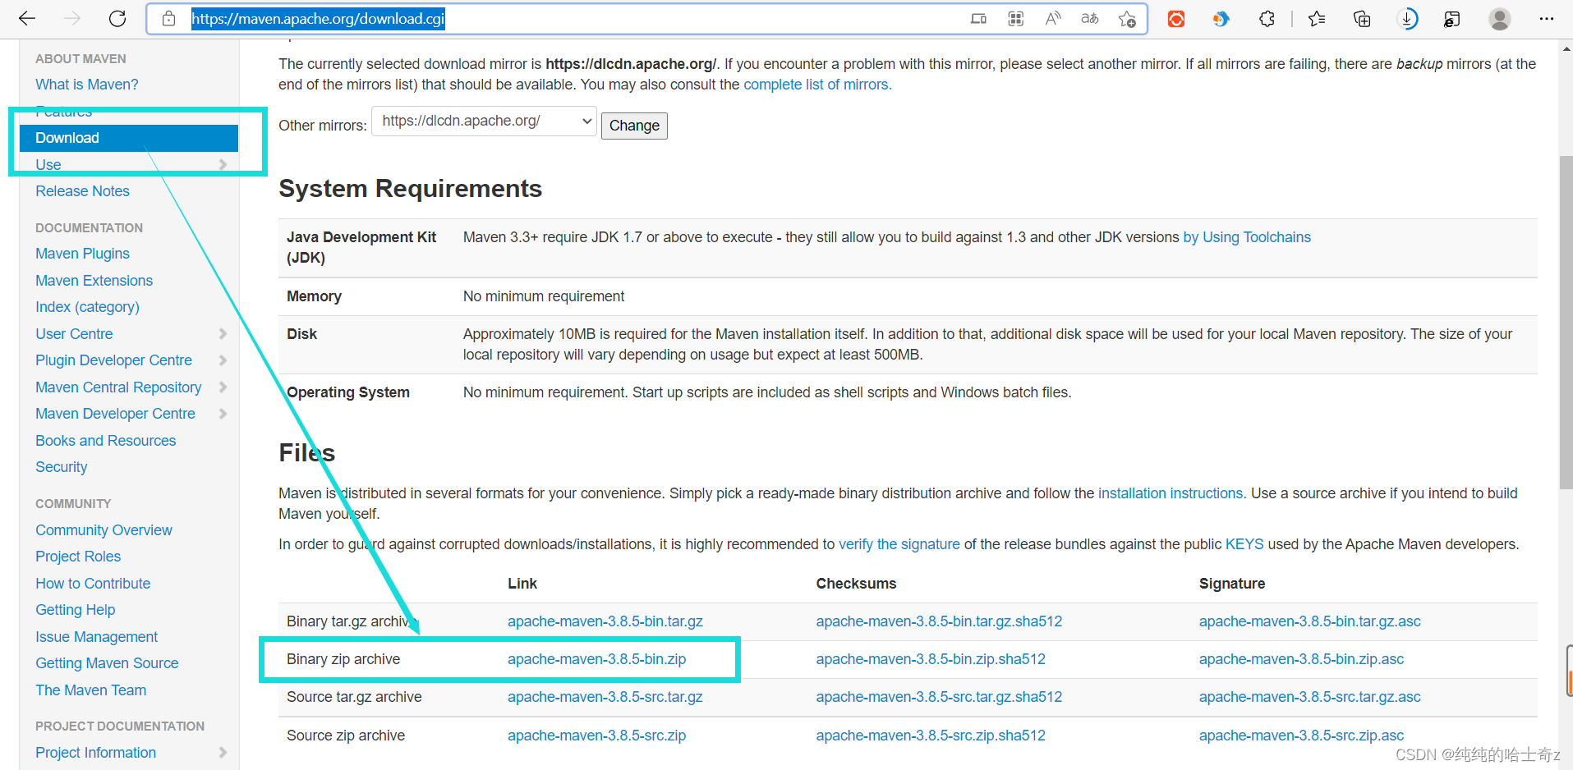The height and width of the screenshot is (770, 1573).
Task: Select Download in the sidebar menu
Action: point(67,138)
